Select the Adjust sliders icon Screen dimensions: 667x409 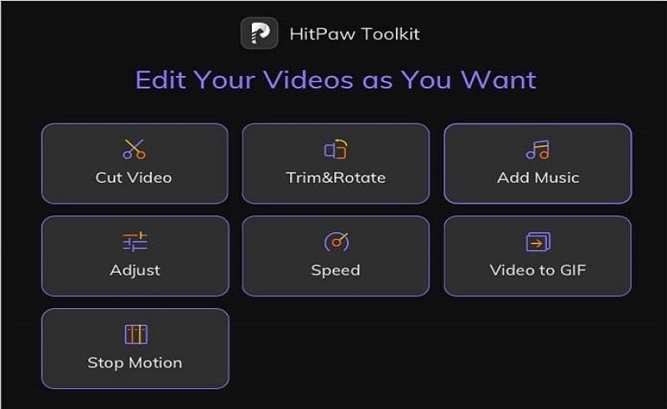[x=135, y=241]
